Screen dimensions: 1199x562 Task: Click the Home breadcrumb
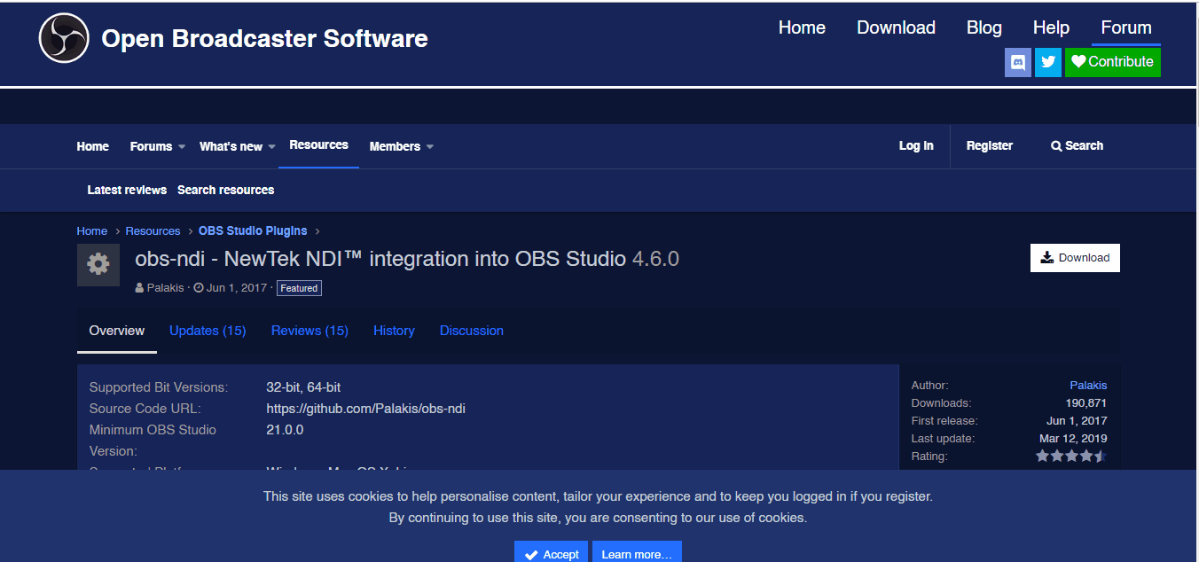click(92, 230)
